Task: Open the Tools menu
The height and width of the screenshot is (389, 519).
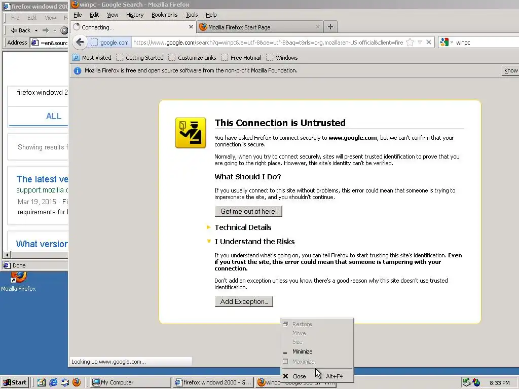Action: tap(192, 15)
